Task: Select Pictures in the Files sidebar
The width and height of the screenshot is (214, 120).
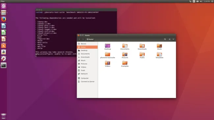Action: [87, 64]
